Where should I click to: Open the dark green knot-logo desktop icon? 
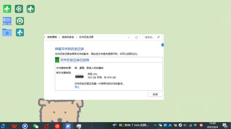tap(19, 9)
